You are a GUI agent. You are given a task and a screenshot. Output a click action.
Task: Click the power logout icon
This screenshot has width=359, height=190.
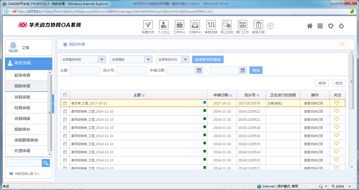[x=341, y=26]
